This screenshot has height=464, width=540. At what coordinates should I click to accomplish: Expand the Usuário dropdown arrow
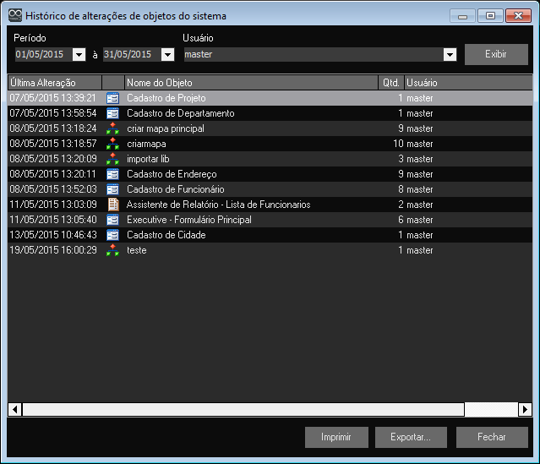[x=450, y=55]
